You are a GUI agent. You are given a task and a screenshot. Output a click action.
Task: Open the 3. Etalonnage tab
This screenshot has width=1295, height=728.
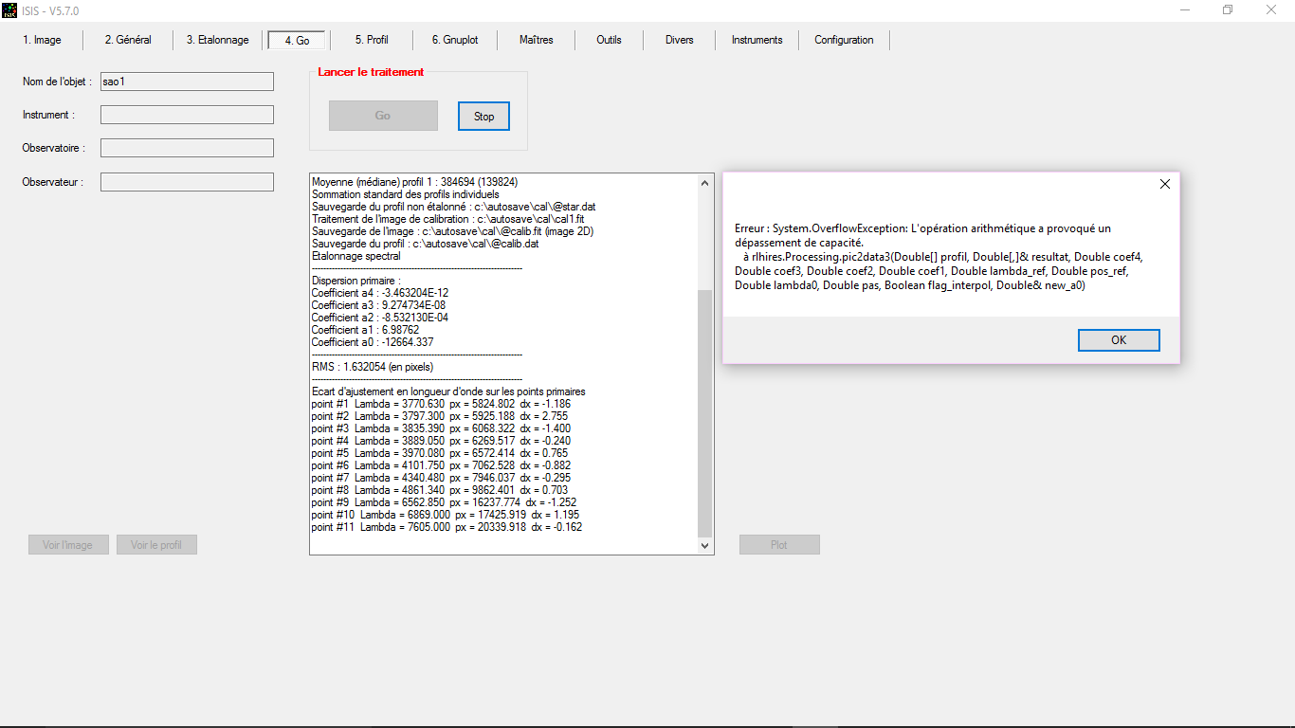(217, 40)
